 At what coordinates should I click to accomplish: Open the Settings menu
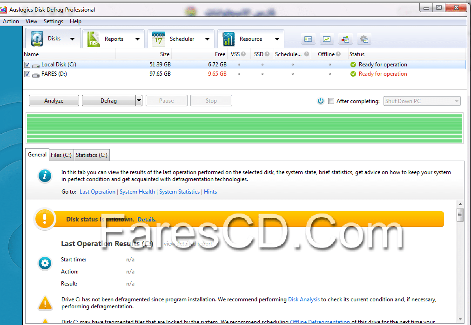click(x=54, y=21)
